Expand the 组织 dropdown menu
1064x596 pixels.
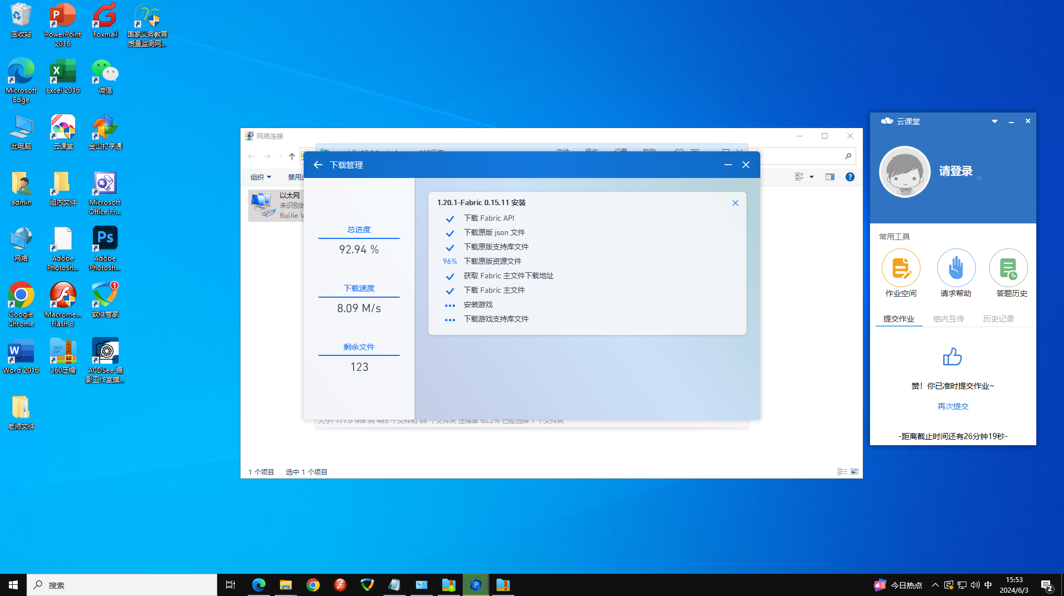(260, 177)
